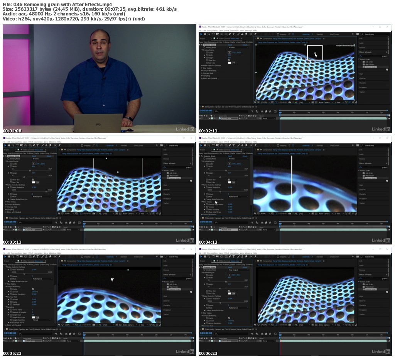Click the Width slider handle in the 00:03:13 frame
The width and height of the screenshot is (395, 358).
pos(30,171)
